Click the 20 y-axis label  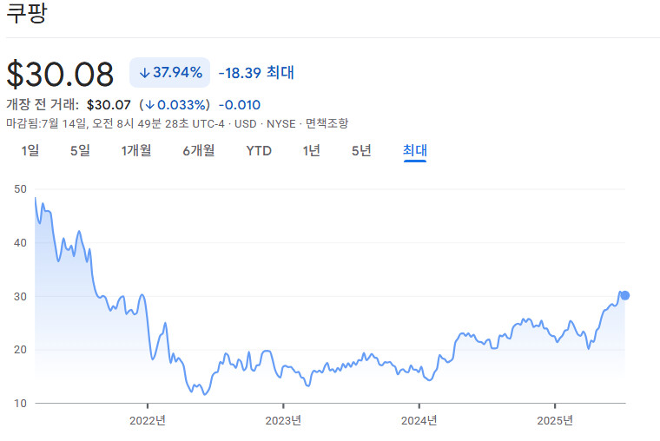point(20,350)
